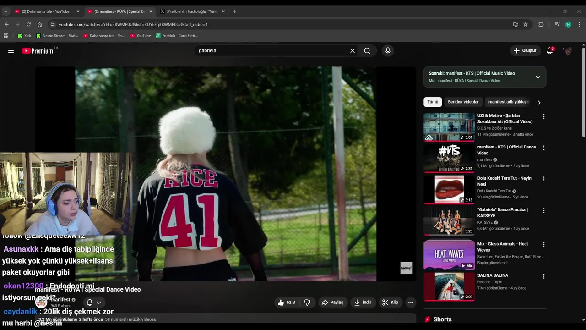The image size is (586, 330).
Task: Install app icon in address bar
Action: 515,24
